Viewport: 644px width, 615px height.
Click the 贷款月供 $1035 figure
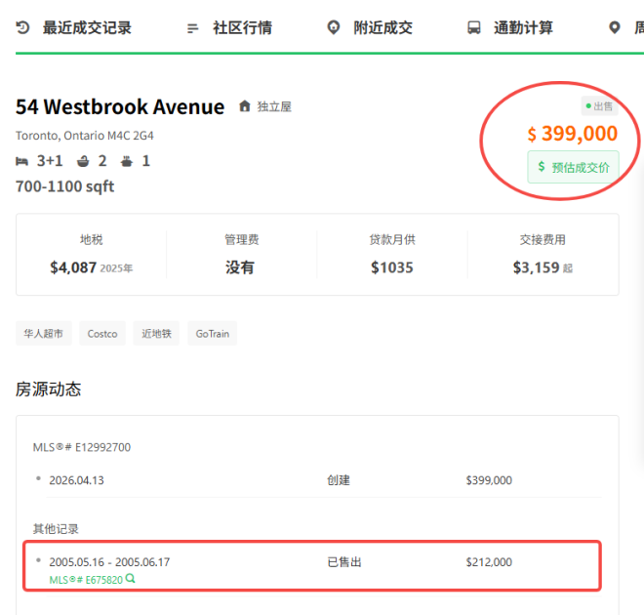(391, 267)
